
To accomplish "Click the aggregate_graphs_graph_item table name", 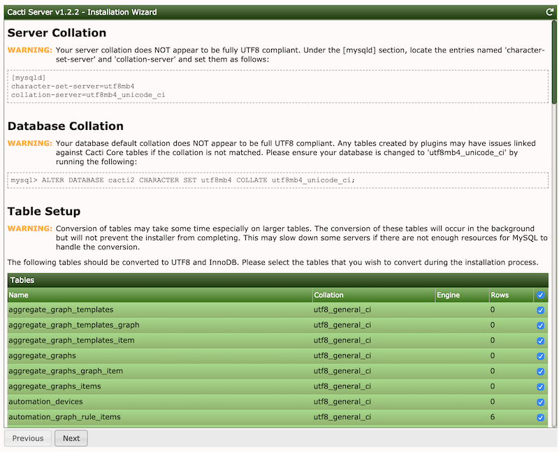I will 66,371.
